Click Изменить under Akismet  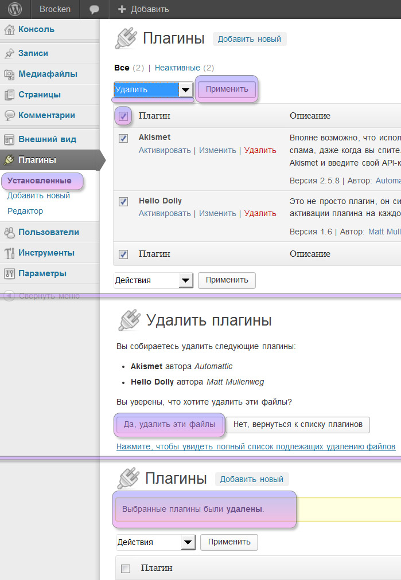tap(218, 151)
